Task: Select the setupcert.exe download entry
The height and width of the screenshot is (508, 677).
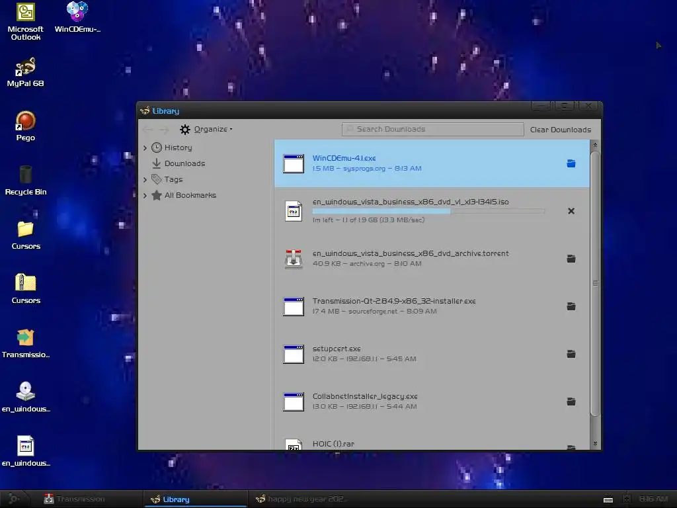Action: point(432,354)
